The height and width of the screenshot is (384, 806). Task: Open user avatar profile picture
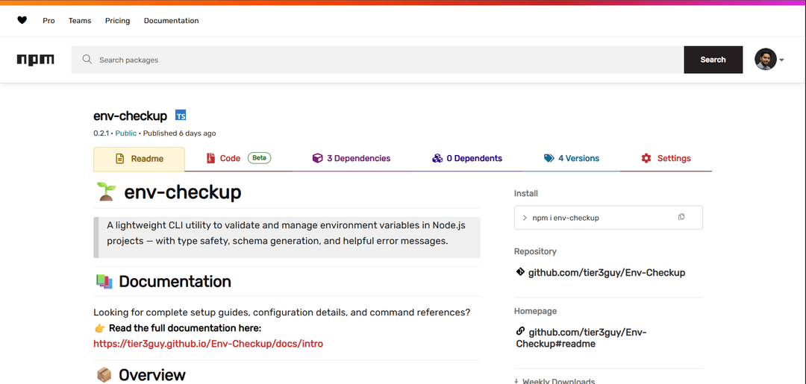pyautogui.click(x=766, y=60)
